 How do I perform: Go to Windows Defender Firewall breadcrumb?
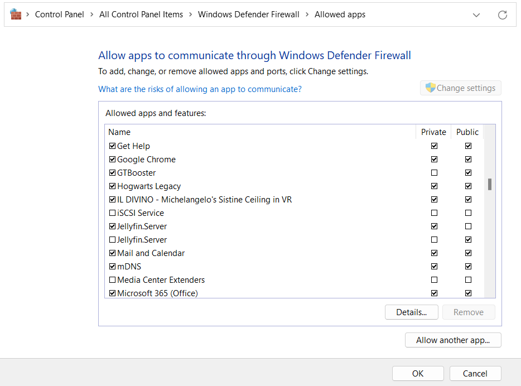click(248, 15)
